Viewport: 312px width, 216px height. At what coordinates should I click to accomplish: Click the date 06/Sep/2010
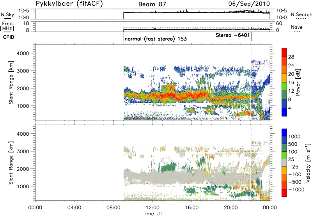click(249, 4)
